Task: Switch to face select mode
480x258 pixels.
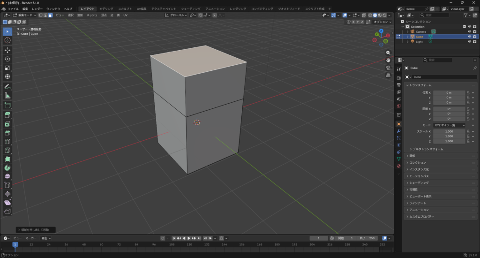Action: click(x=50, y=15)
